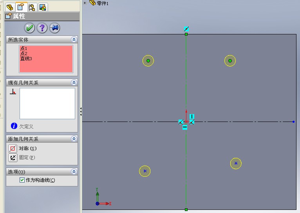Select 点1 in the selected entities list
This screenshot has height=213, width=300.
pyautogui.click(x=24, y=48)
